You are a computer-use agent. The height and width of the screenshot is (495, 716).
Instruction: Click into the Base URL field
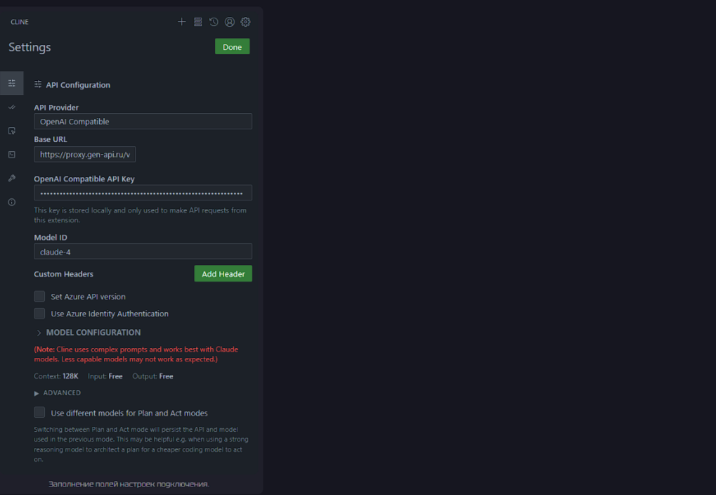(x=84, y=155)
